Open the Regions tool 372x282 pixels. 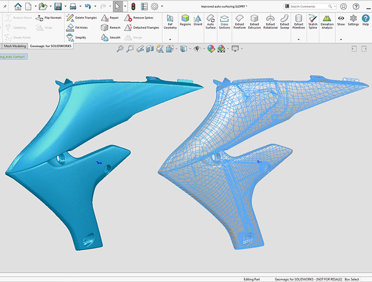click(185, 20)
